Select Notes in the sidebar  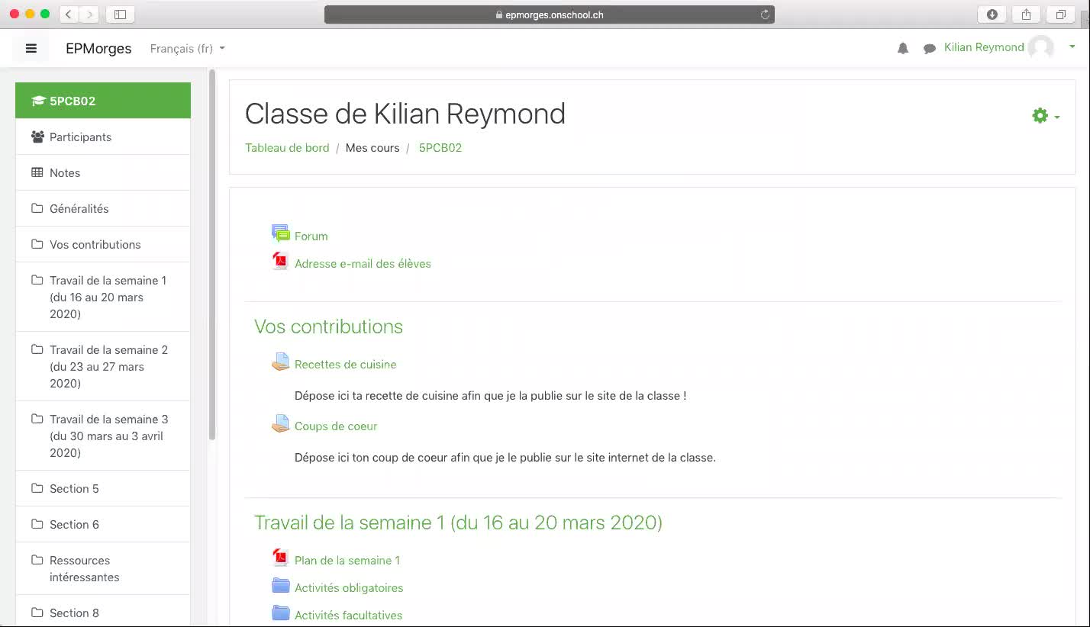(x=65, y=173)
